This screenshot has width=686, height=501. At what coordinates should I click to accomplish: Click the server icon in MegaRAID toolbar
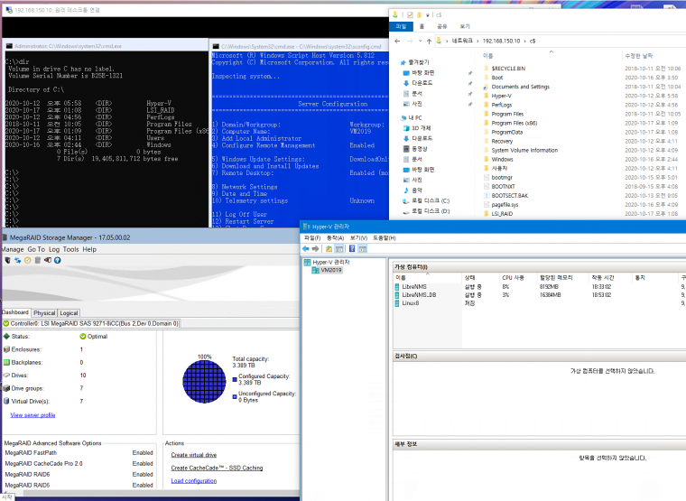click(x=7, y=260)
